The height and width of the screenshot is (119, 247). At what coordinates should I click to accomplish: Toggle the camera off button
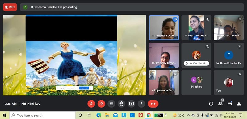[102, 104]
